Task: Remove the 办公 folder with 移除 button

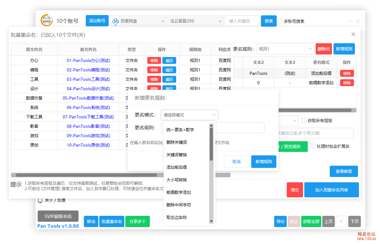Action: pyautogui.click(x=154, y=60)
